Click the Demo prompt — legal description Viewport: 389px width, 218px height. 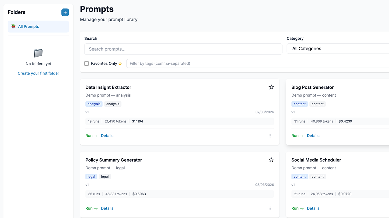pyautogui.click(x=105, y=168)
